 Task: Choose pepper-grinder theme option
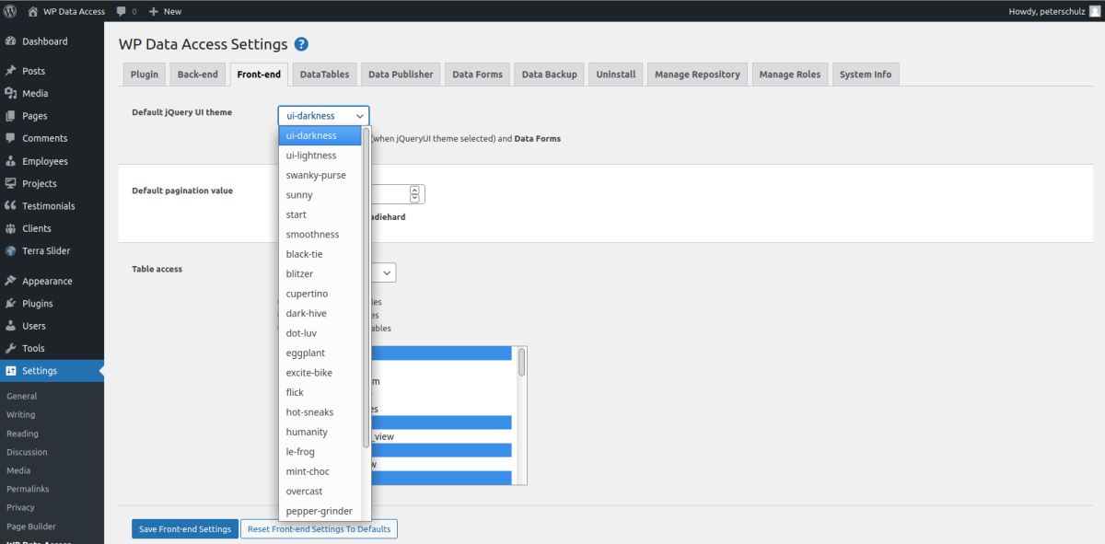pos(320,512)
